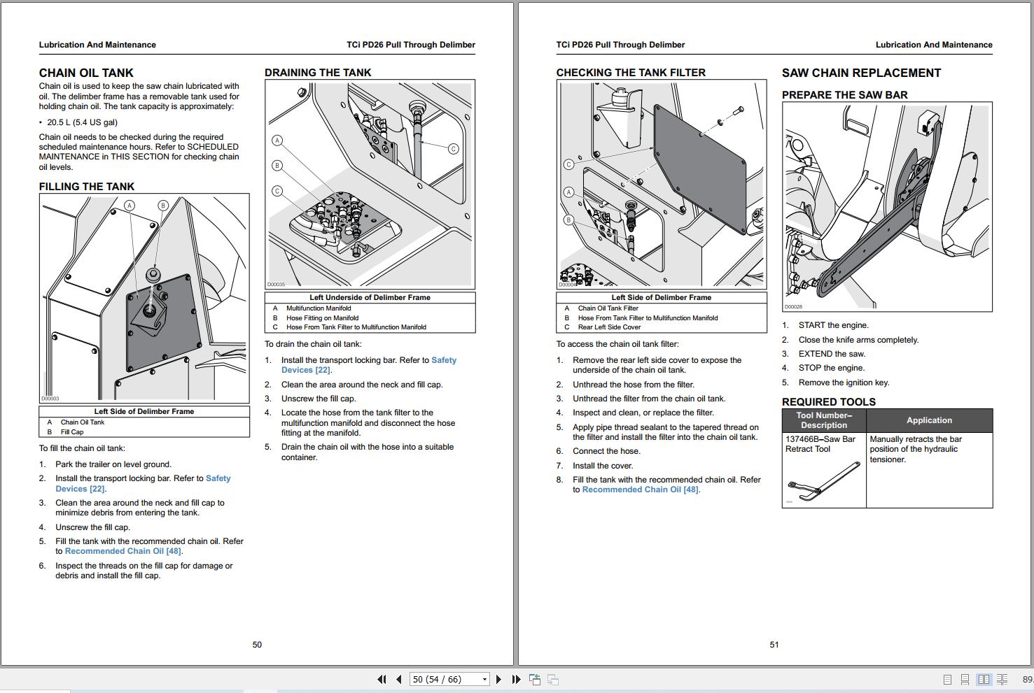Open the Recommended Chain Oil [48] link
The height and width of the screenshot is (693, 1034).
(122, 551)
